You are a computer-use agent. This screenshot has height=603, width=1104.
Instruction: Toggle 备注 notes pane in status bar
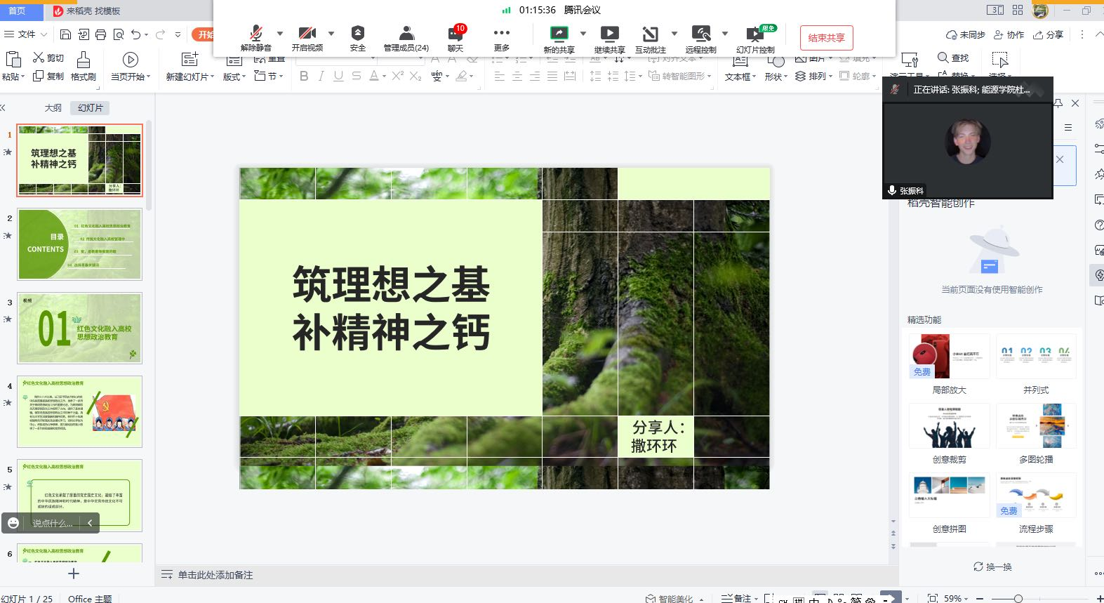pyautogui.click(x=737, y=598)
